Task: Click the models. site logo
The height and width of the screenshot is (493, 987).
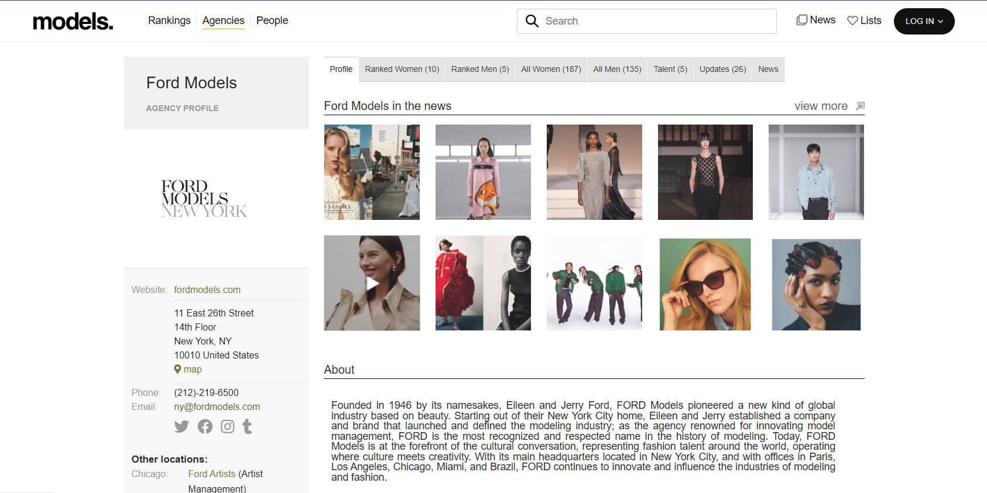Action: click(73, 22)
